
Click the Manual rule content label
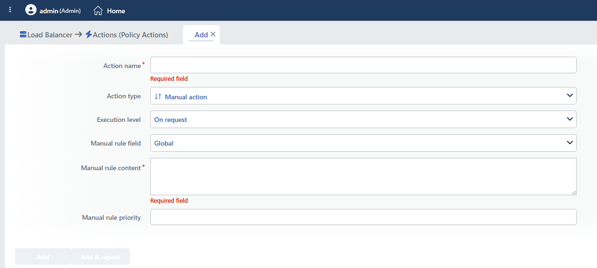(111, 168)
